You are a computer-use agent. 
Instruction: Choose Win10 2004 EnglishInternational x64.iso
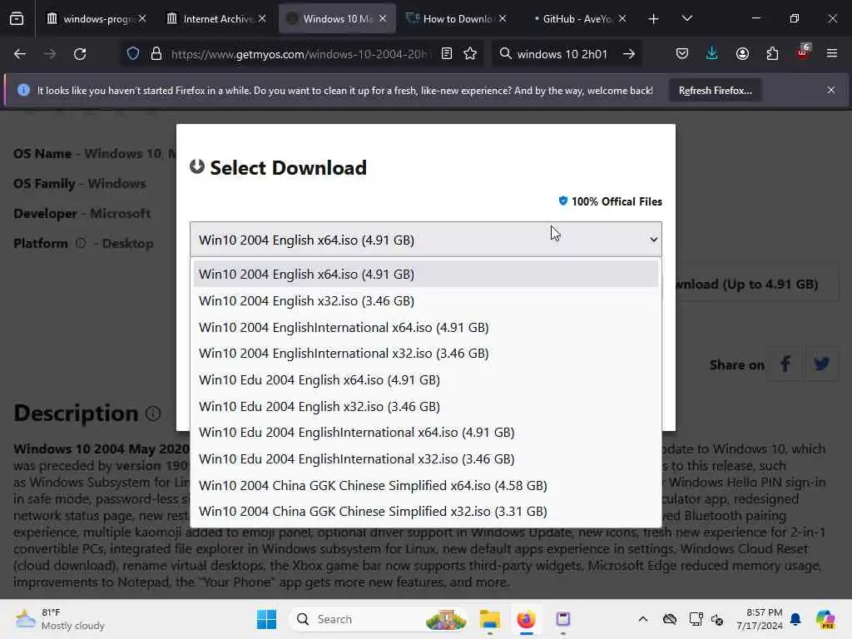pos(425,328)
